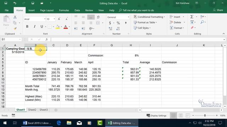Toggle Align Right alignment

tap(91, 23)
